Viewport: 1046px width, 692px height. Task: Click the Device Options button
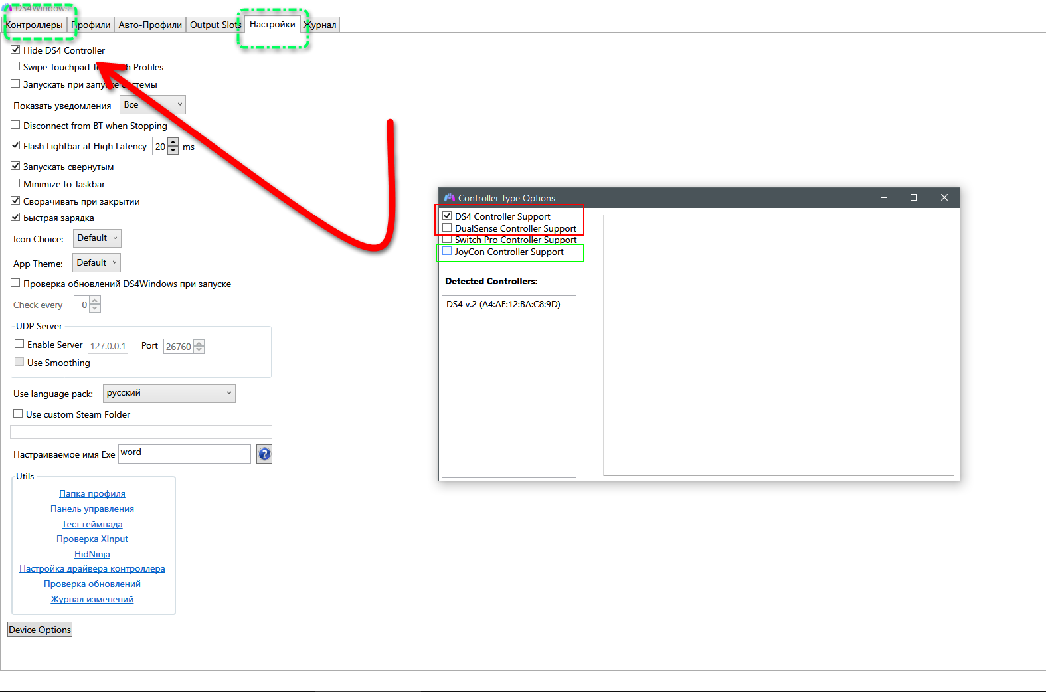tap(40, 630)
